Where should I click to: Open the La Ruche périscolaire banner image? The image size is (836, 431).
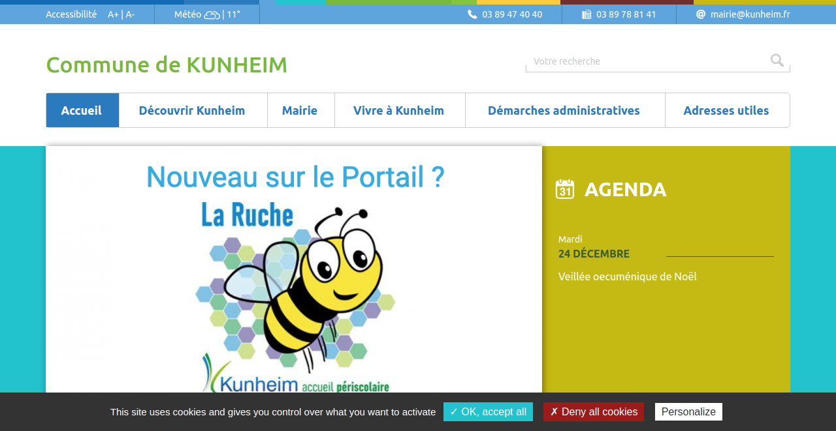(x=294, y=269)
